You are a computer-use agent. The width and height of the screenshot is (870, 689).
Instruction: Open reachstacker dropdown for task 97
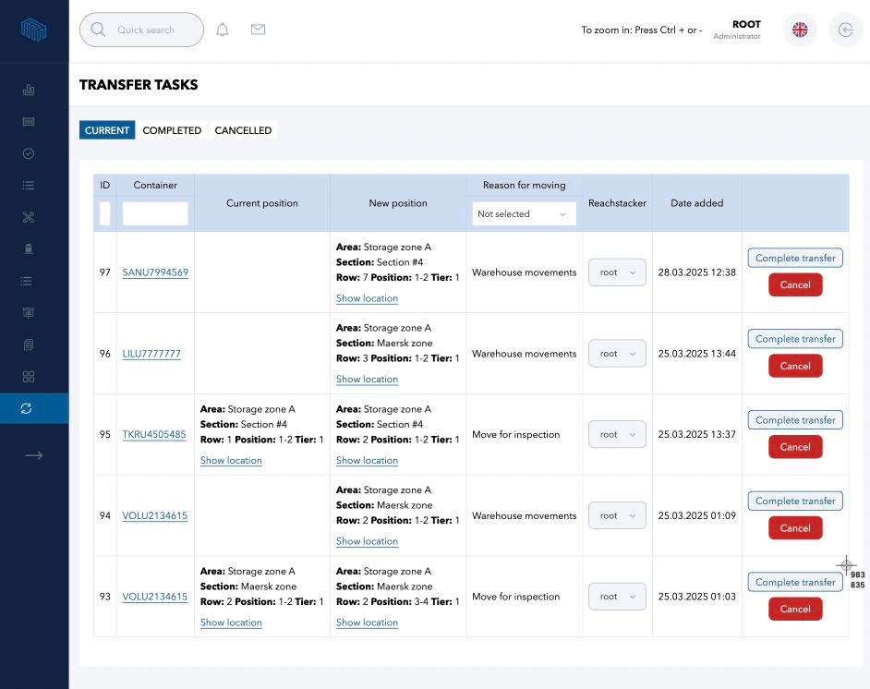click(617, 272)
